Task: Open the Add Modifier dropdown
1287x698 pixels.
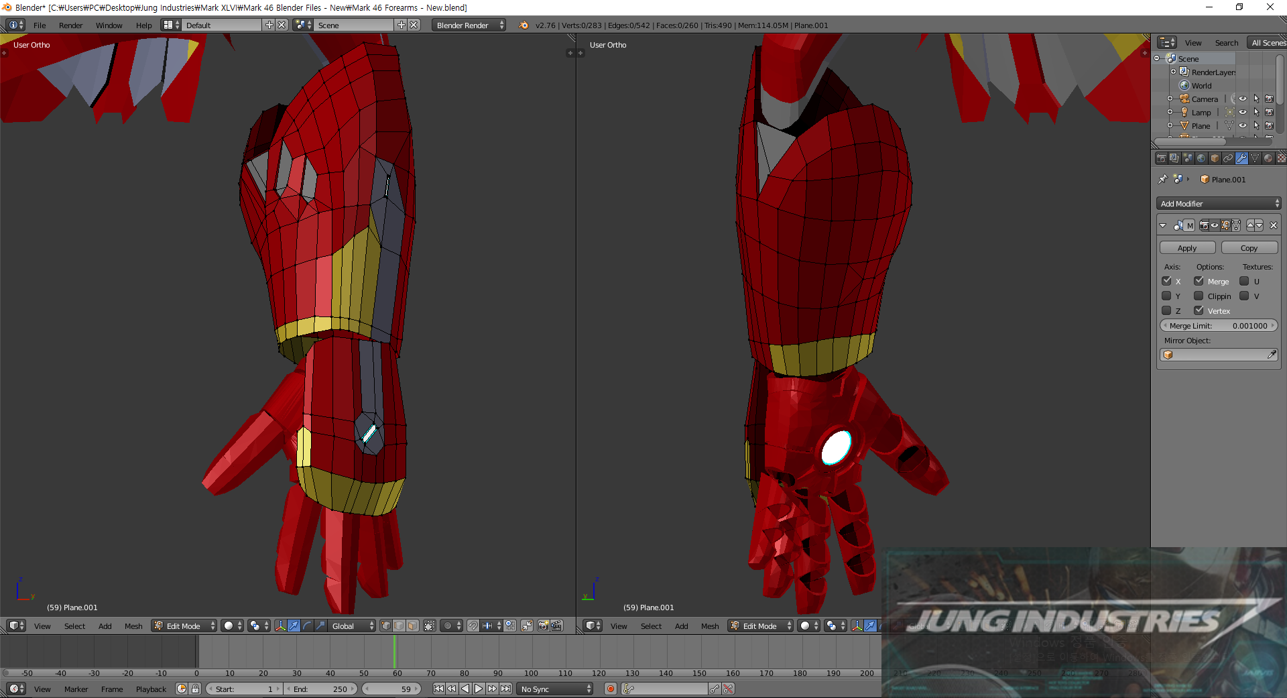Action: [x=1219, y=203]
